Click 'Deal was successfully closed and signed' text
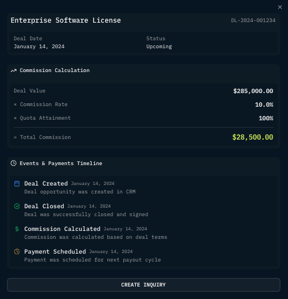The width and height of the screenshot is (288, 299). [x=86, y=214]
